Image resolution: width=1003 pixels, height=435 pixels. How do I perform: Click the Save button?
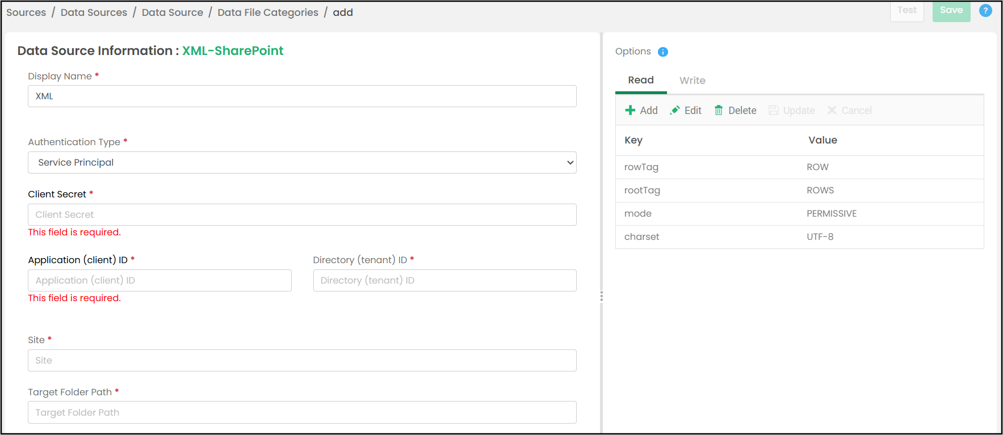pyautogui.click(x=951, y=10)
